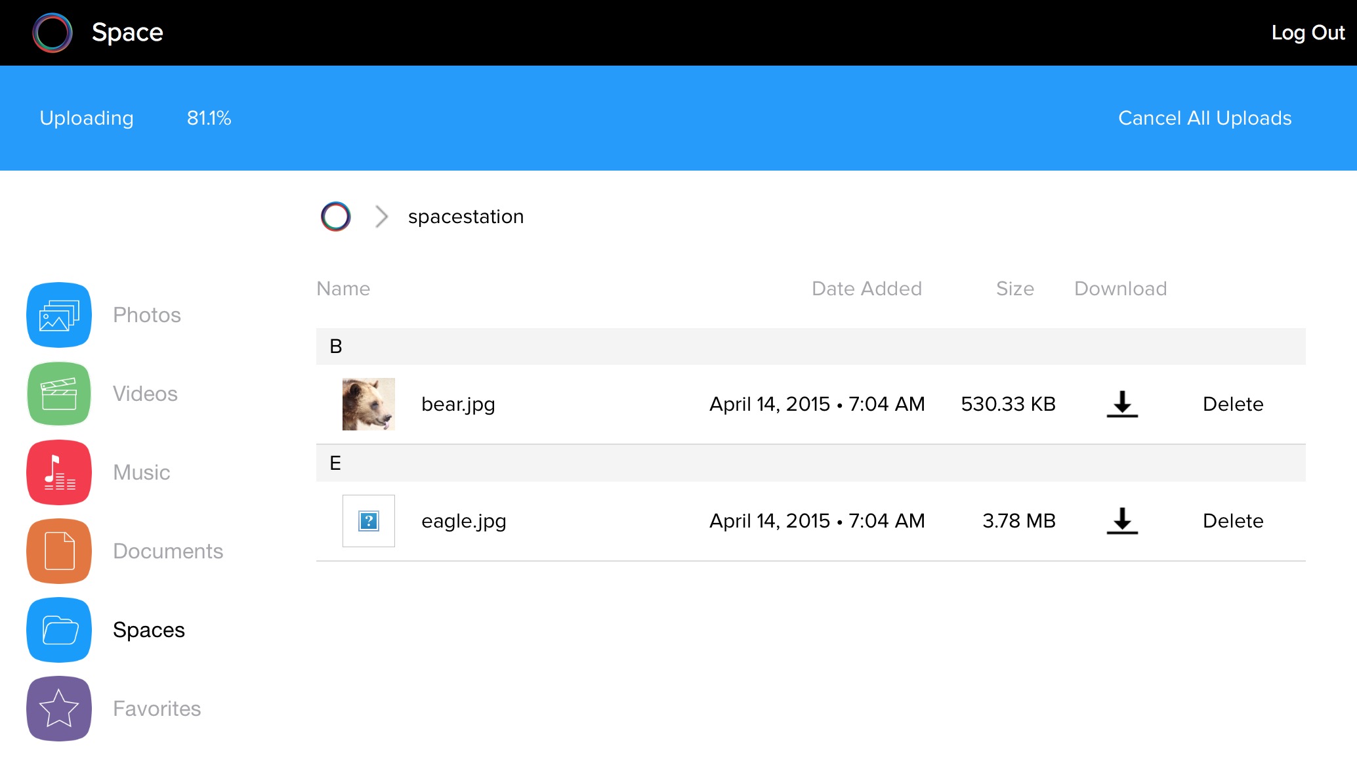Viewport: 1357px width, 769px height.
Task: Open the eagle.jpg placeholder thumbnail
Action: (x=369, y=521)
